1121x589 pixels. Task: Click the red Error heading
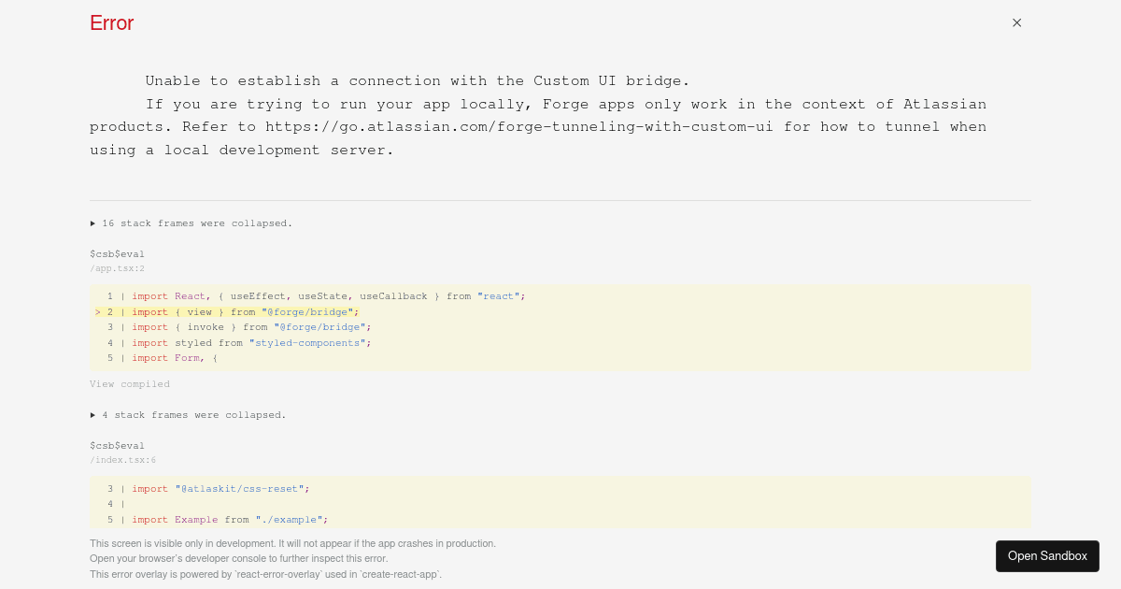coord(112,23)
